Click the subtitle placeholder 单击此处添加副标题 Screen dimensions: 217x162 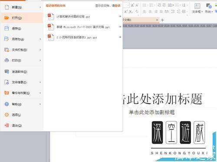click(x=152, y=112)
